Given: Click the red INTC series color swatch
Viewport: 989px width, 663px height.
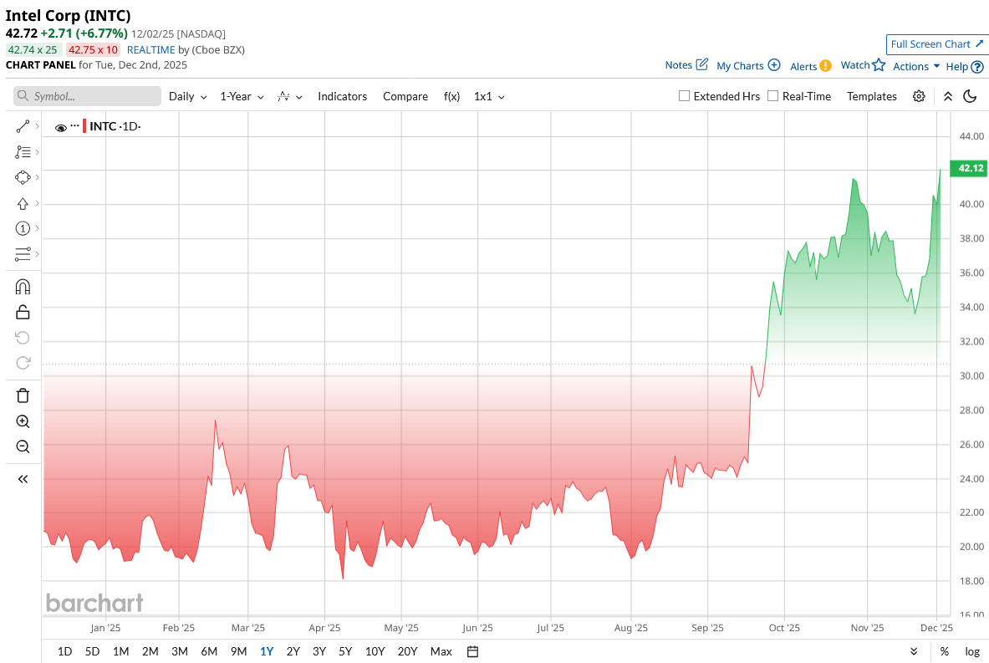Looking at the screenshot, I should pyautogui.click(x=84, y=126).
